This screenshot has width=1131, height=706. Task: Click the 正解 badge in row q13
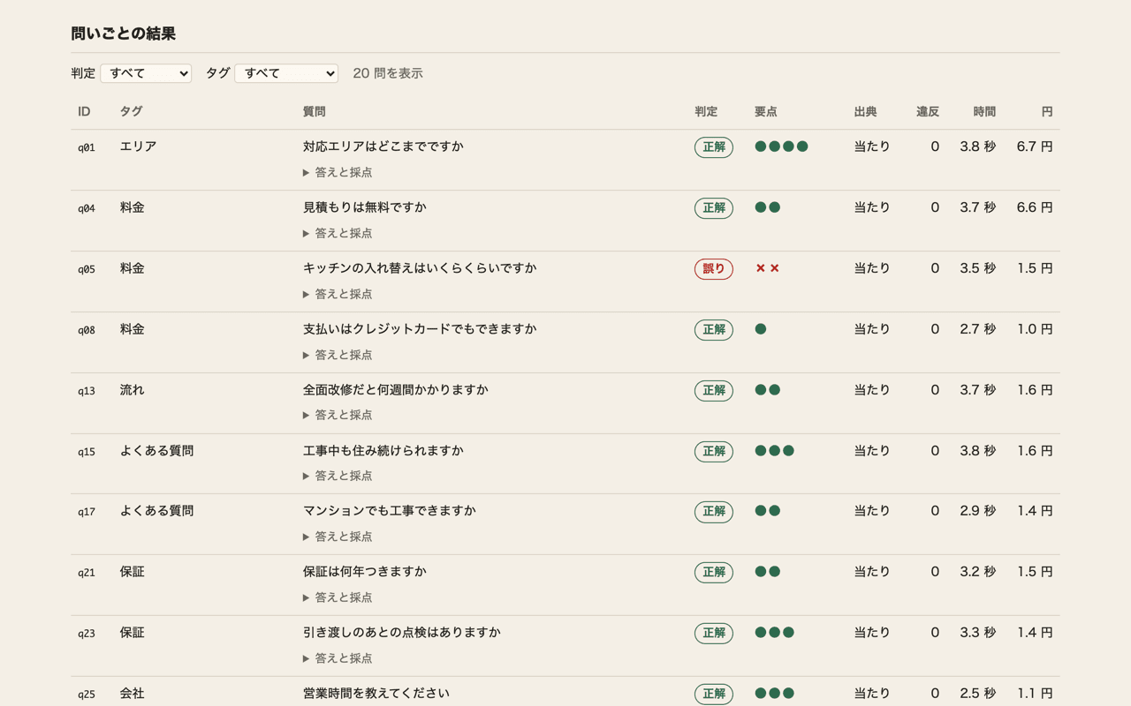(x=714, y=390)
